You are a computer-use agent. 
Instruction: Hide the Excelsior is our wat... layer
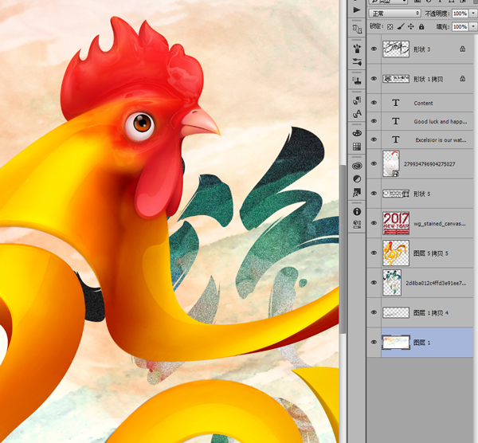[374, 139]
